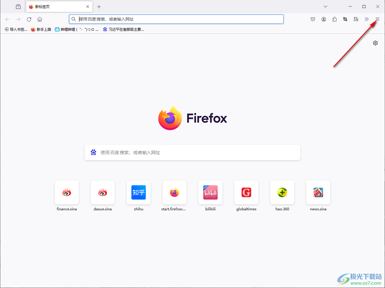Viewport: 385px width, 288px height.
Task: Open the Pocket save icon
Action: (313, 19)
